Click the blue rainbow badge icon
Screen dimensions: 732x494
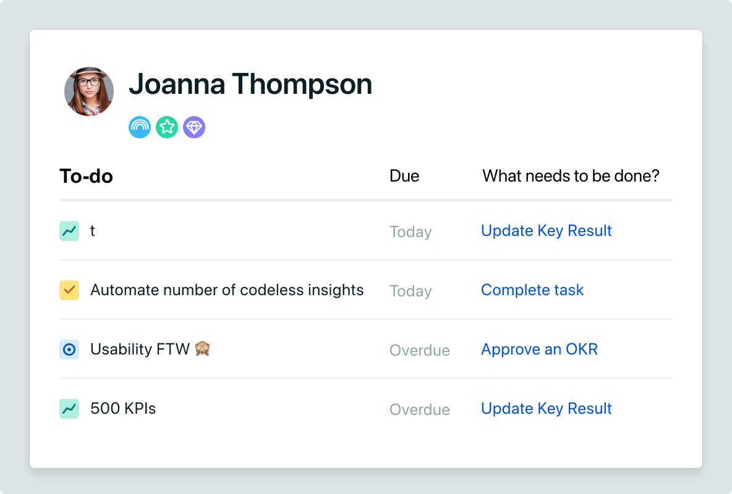pyautogui.click(x=140, y=127)
